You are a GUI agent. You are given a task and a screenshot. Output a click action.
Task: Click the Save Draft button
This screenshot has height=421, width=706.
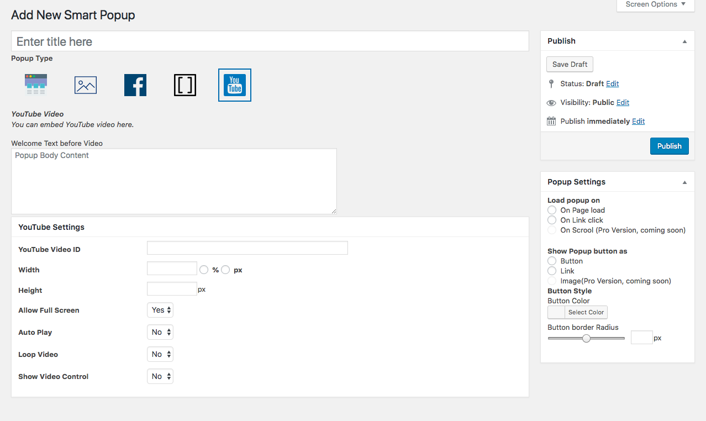[x=570, y=64]
